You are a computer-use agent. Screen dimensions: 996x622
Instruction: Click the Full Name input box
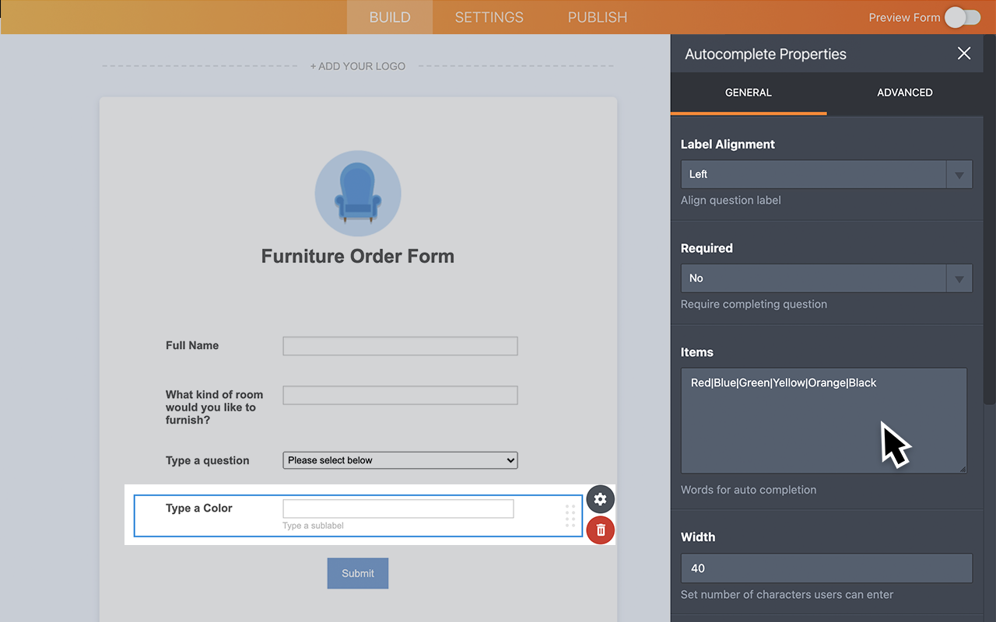pos(400,345)
